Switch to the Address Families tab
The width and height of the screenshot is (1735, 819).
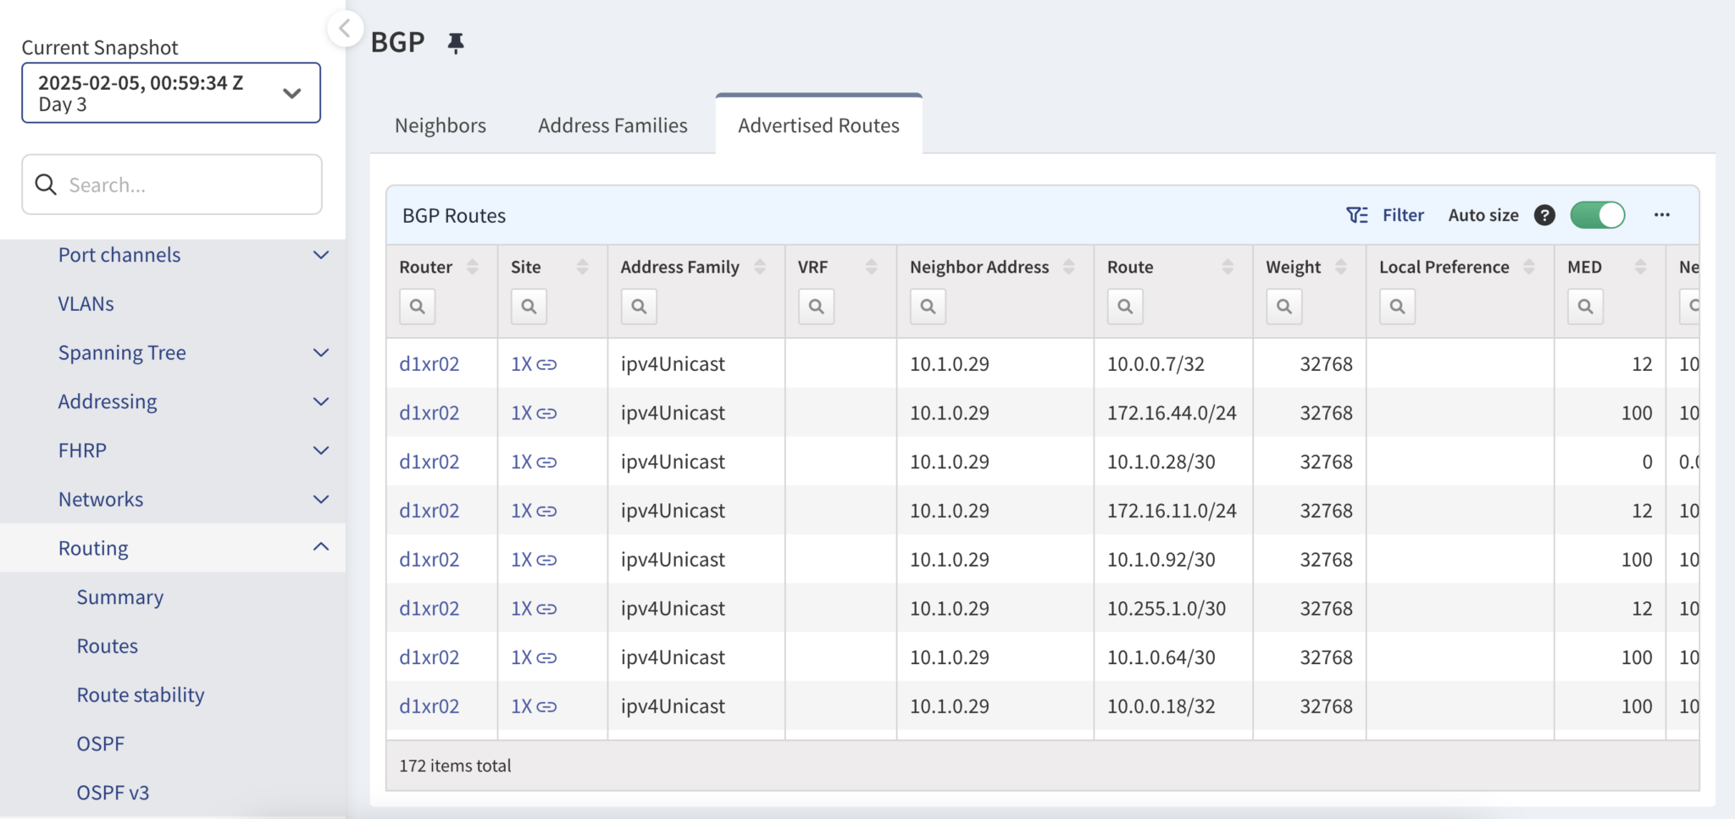[x=612, y=125]
